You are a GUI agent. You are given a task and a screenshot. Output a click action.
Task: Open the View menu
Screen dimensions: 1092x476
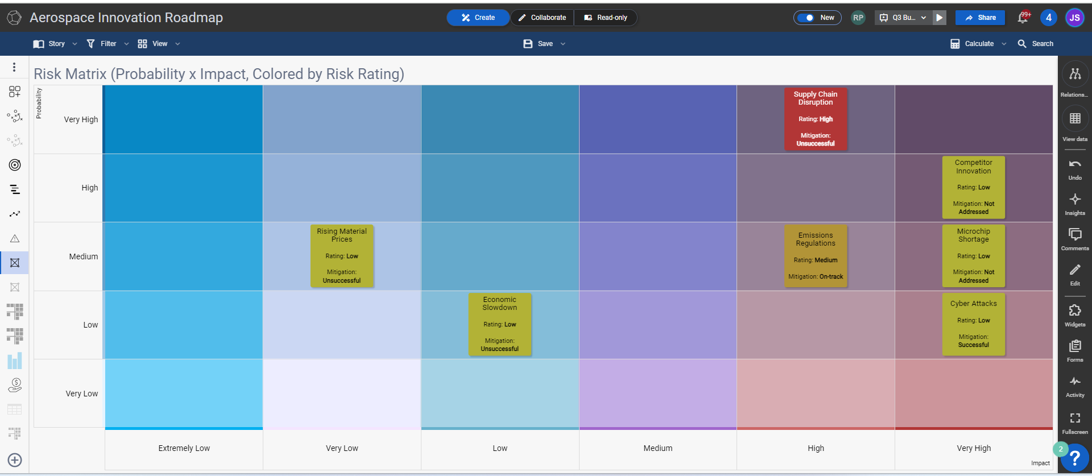(x=159, y=44)
